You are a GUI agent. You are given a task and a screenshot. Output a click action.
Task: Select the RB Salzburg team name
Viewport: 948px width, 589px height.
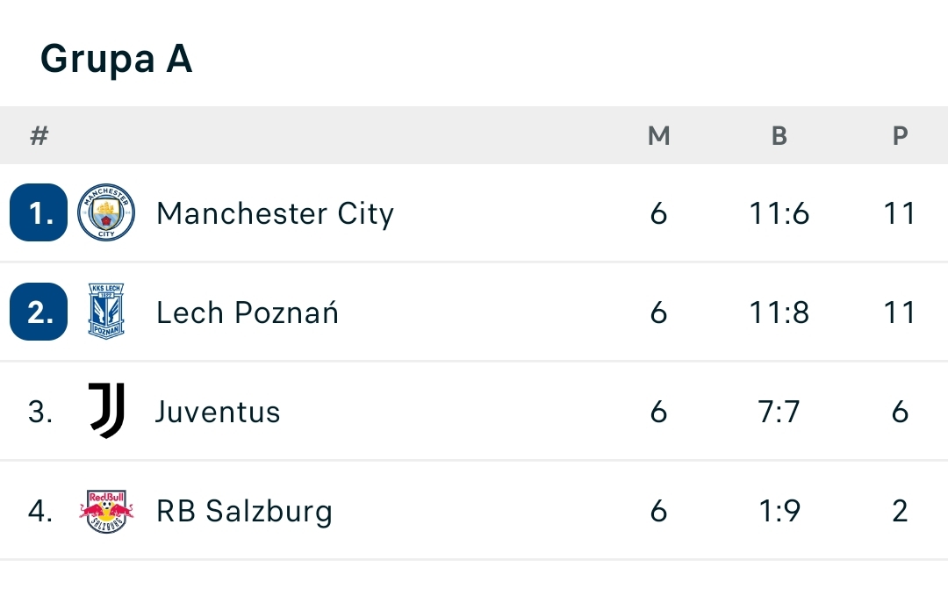(x=244, y=511)
